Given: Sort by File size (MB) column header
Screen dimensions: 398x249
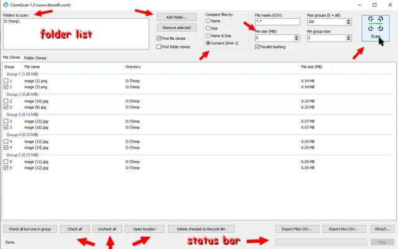Looking at the screenshot, I should (x=312, y=66).
